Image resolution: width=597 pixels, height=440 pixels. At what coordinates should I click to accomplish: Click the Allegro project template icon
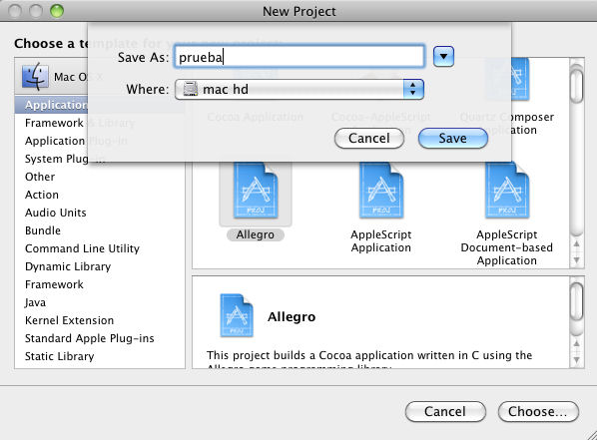(256, 191)
